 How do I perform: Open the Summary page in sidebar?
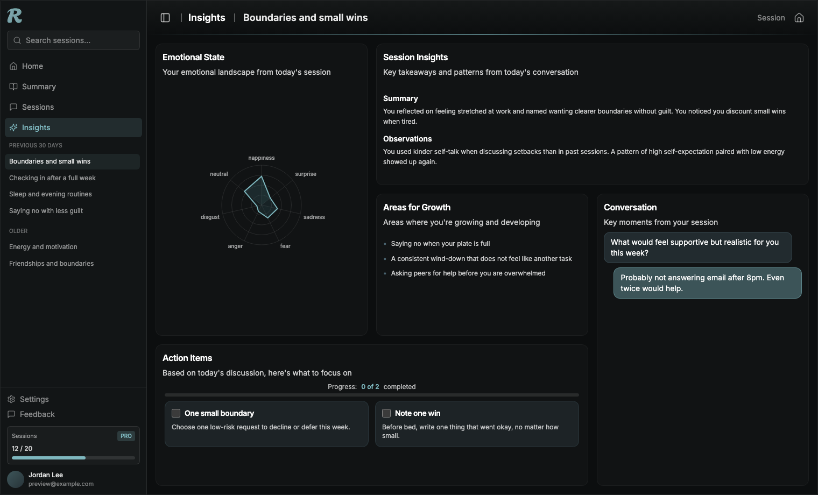coord(39,87)
